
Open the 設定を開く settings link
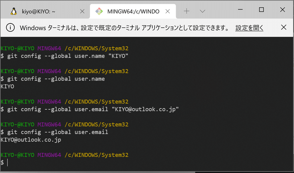pyautogui.click(x=249, y=28)
